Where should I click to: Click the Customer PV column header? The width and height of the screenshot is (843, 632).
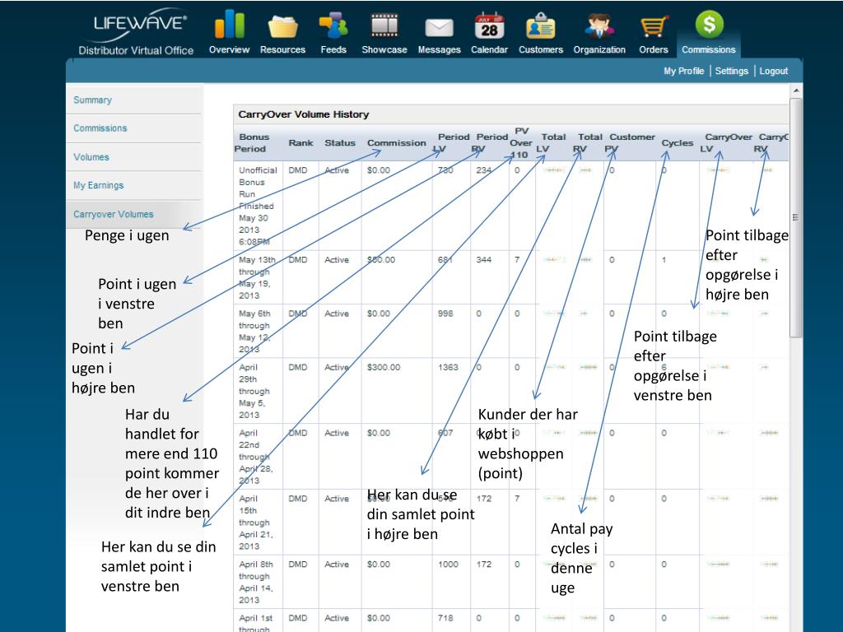pos(630,143)
